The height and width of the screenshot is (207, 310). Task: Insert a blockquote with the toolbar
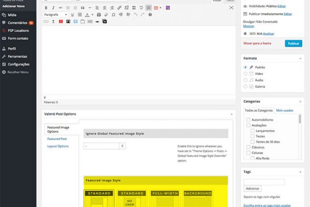pyautogui.click(x=84, y=8)
